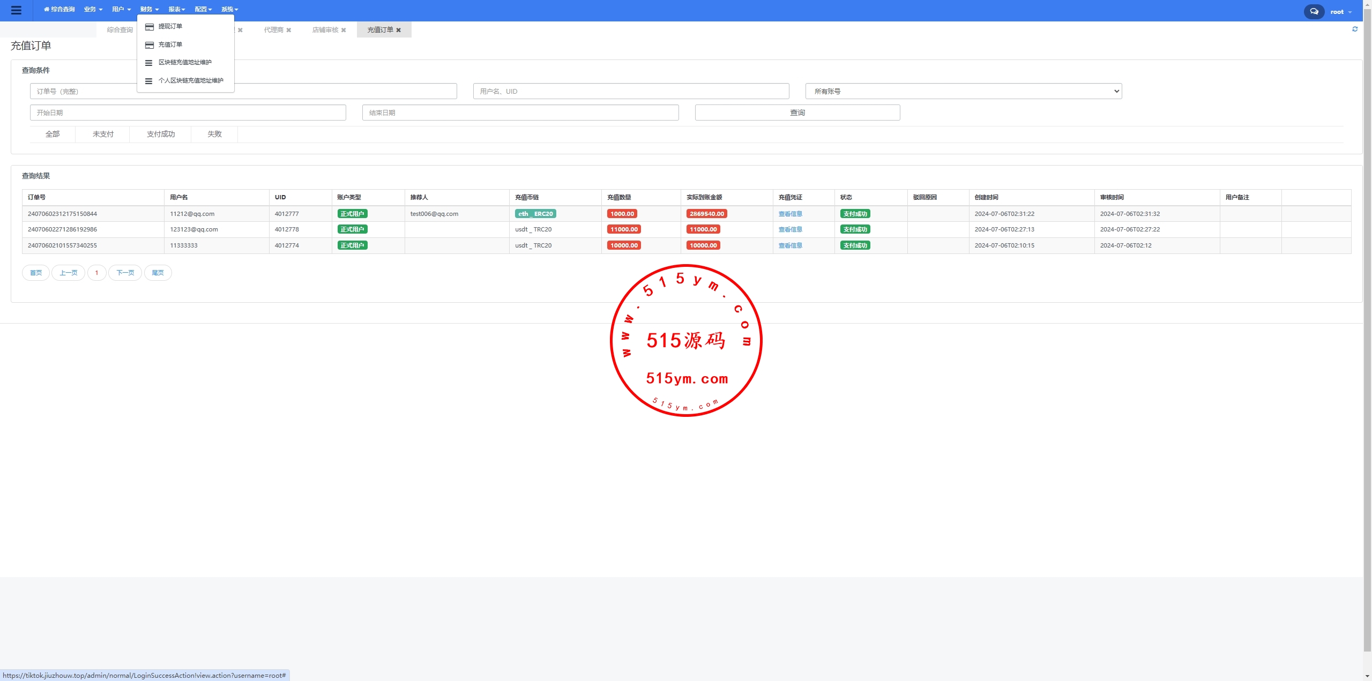Open 个人区块链充值地址维护 menu item
The width and height of the screenshot is (1372, 681).
point(190,80)
